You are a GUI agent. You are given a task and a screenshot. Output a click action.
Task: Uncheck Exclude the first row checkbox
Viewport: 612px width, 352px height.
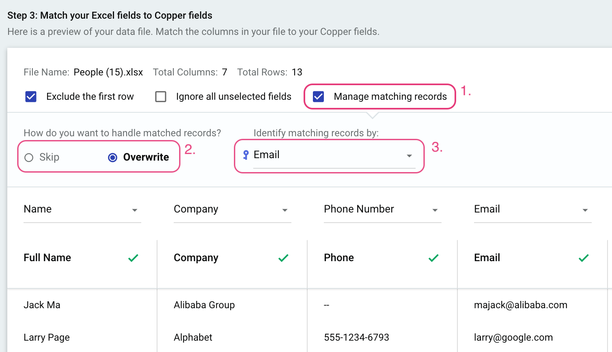[x=31, y=97]
